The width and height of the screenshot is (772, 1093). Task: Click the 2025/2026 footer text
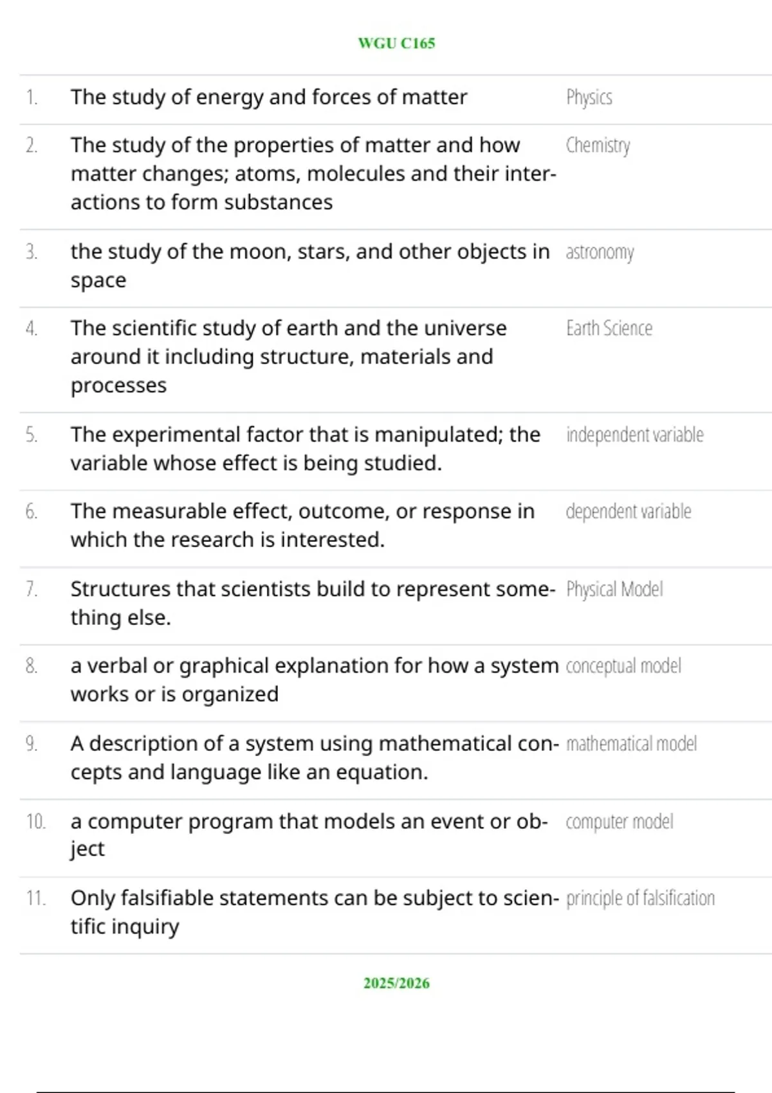pyautogui.click(x=396, y=983)
